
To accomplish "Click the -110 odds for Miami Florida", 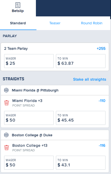I will click(102, 101).
